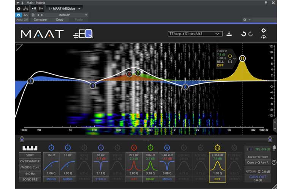Click the Copy button

pos(59,19)
